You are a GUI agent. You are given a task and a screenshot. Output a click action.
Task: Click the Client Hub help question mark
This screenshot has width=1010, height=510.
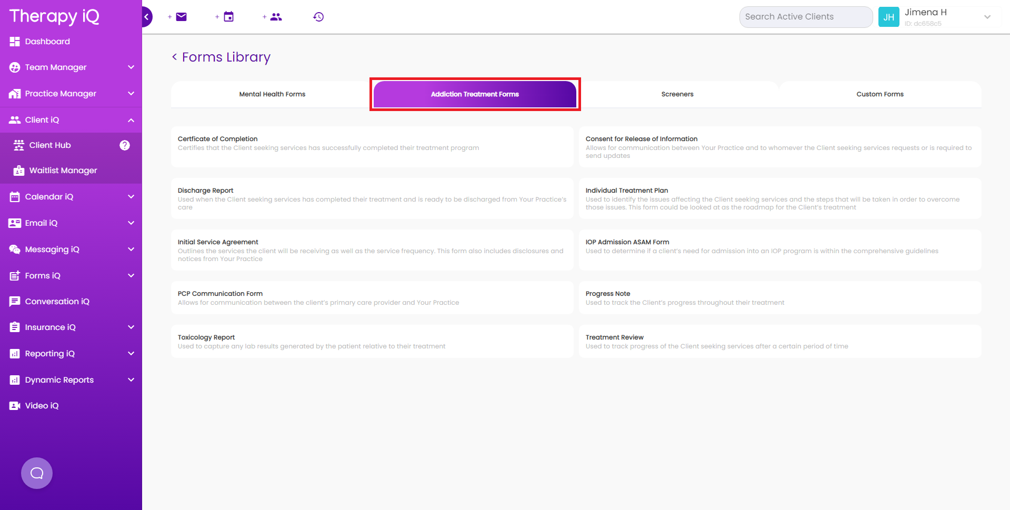point(125,145)
